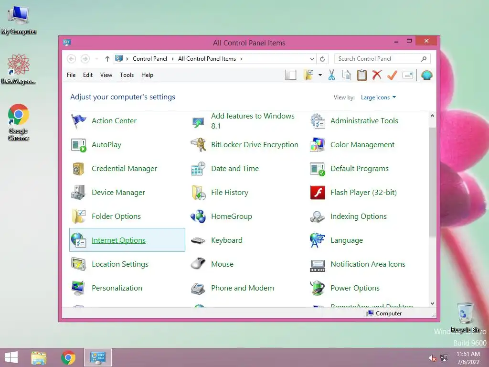This screenshot has height=367, width=489.
Task: Click the orange checkmark Properties toolbar icon
Action: [x=393, y=75]
